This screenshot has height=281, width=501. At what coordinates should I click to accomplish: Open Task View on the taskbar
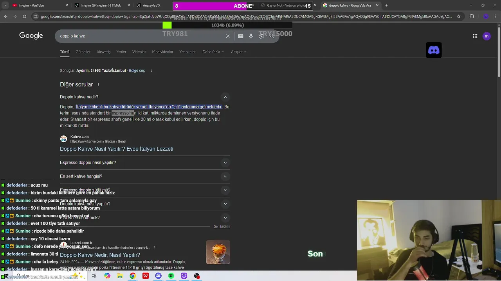click(x=94, y=276)
